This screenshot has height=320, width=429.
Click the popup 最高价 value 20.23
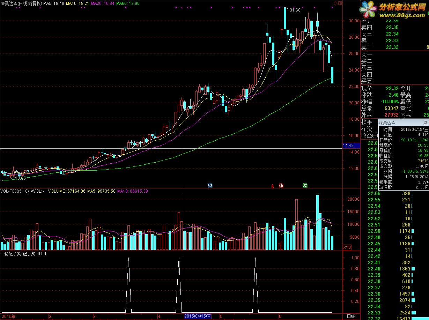click(423, 145)
